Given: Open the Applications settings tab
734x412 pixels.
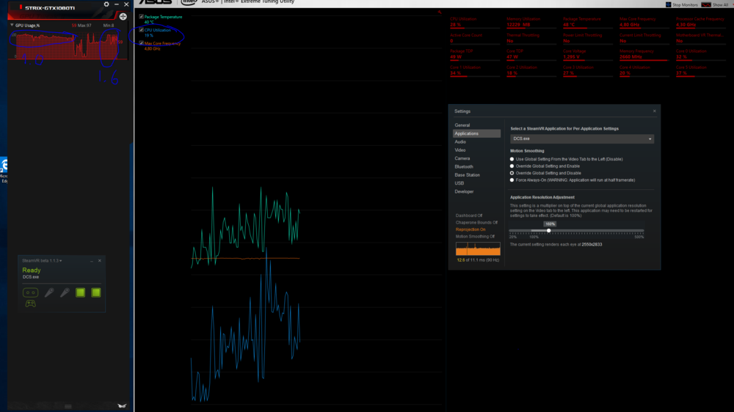Looking at the screenshot, I should pos(476,133).
